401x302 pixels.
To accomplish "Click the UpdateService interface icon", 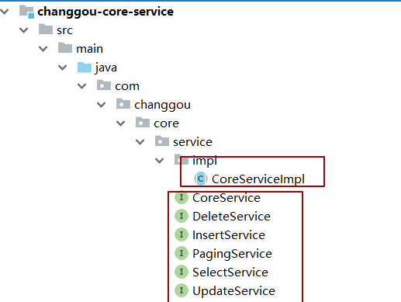I will (x=181, y=290).
